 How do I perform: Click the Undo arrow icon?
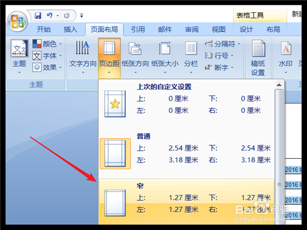(49, 15)
